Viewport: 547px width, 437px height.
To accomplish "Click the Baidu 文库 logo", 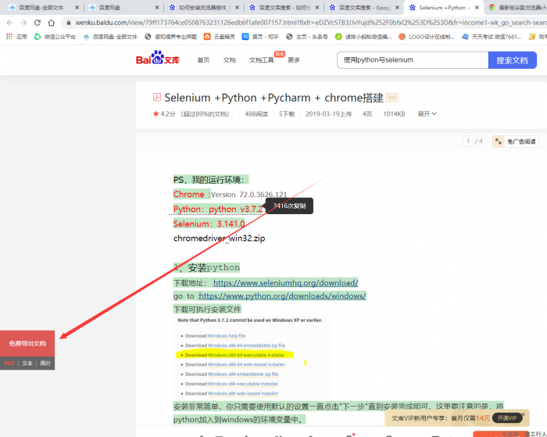I will pos(157,58).
